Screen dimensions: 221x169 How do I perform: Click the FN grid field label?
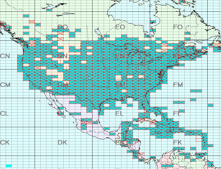point(178,56)
